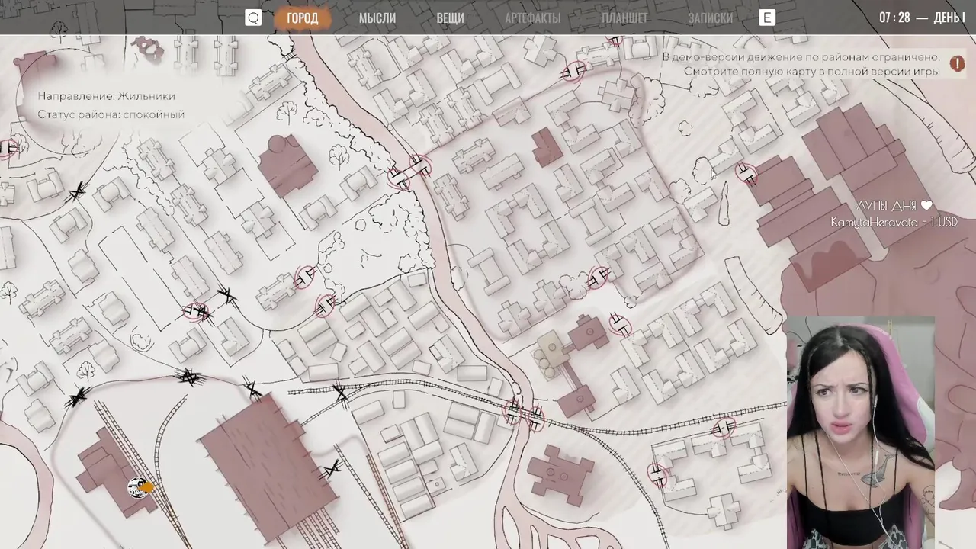Open the ПЛАНШЕТ tab
Viewport: 976px width, 549px height.
pyautogui.click(x=624, y=18)
